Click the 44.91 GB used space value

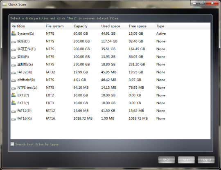tap(108, 34)
